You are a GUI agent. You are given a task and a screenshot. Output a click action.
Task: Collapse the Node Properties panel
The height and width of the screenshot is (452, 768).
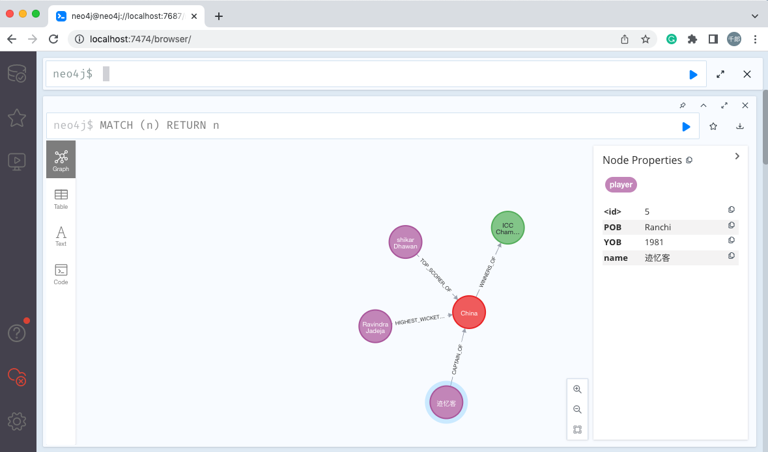point(737,156)
